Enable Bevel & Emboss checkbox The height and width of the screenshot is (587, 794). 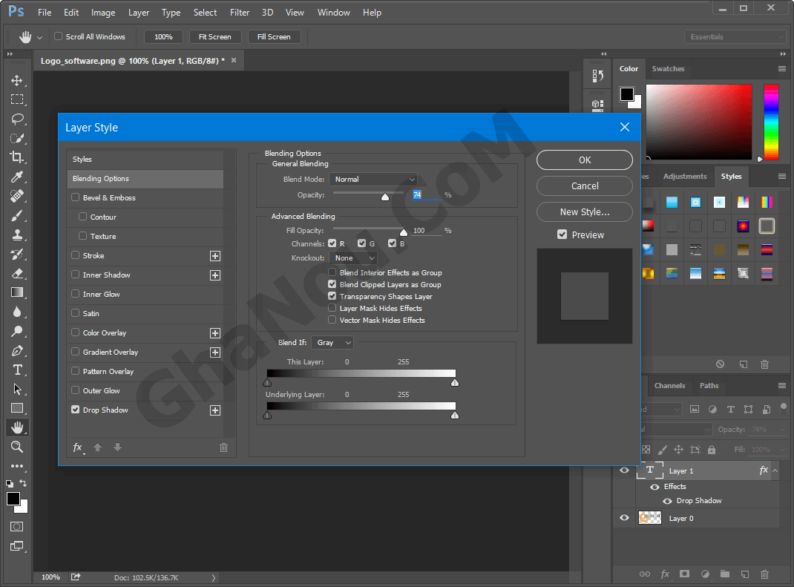pyautogui.click(x=76, y=197)
